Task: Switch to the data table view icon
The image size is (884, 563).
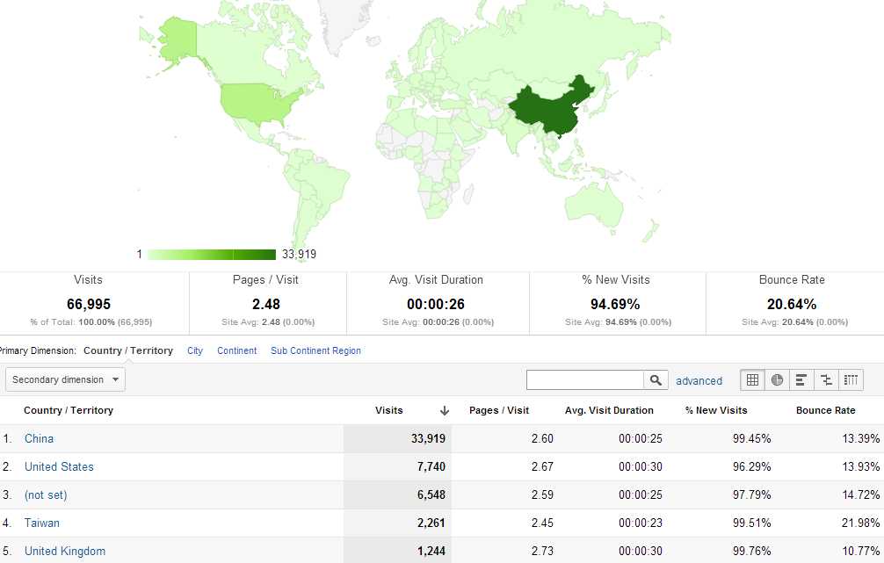Action: click(x=752, y=379)
